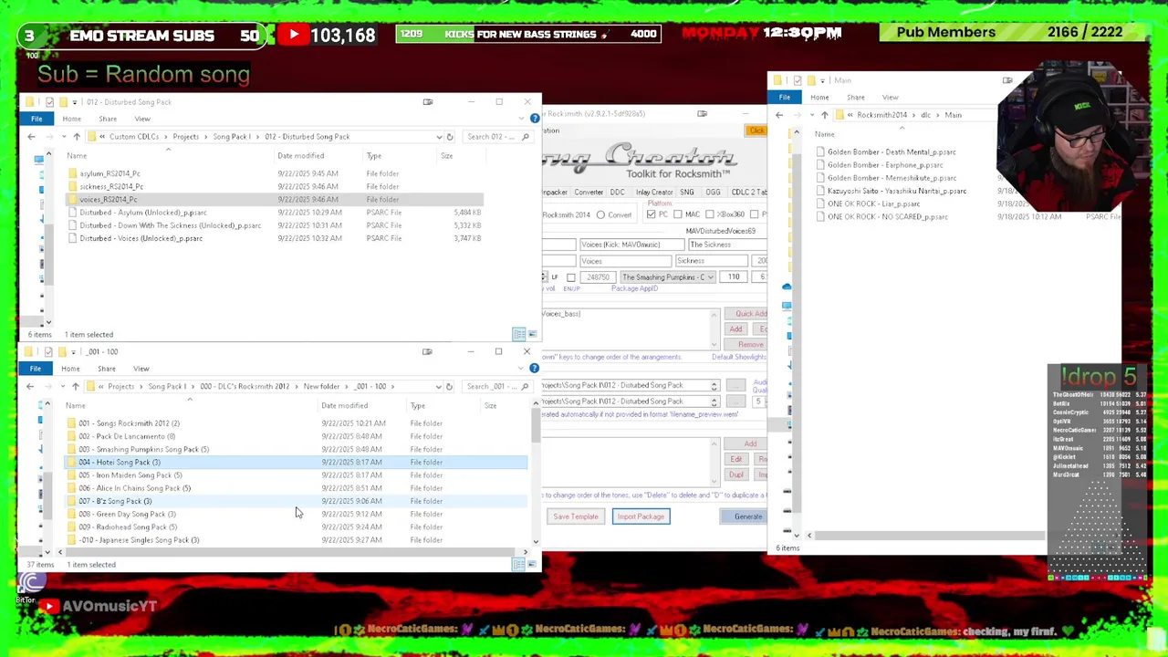Go back in Main folder window
The height and width of the screenshot is (657, 1168).
pyautogui.click(x=779, y=115)
